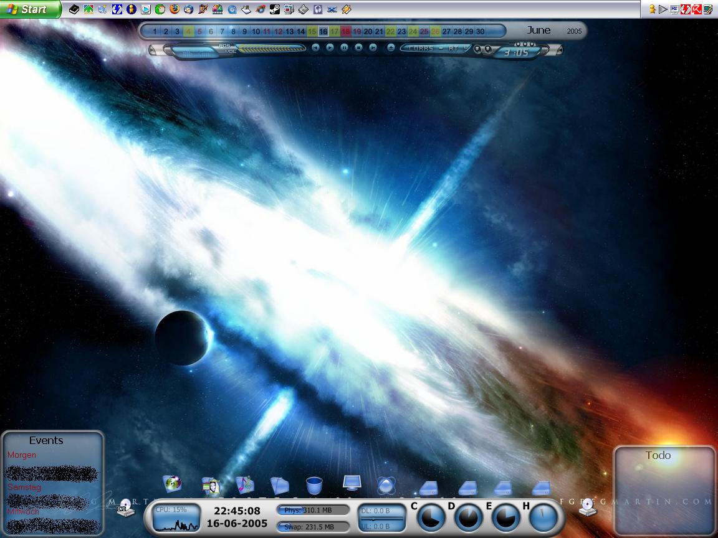Open the blue globe network dock icon

pos(386,486)
